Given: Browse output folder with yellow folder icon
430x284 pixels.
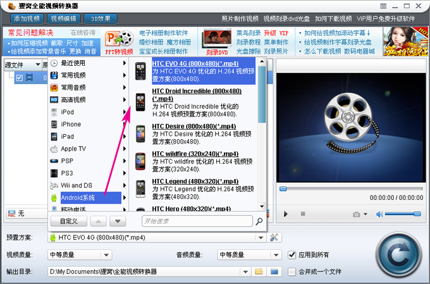Looking at the screenshot, I should point(259,272).
